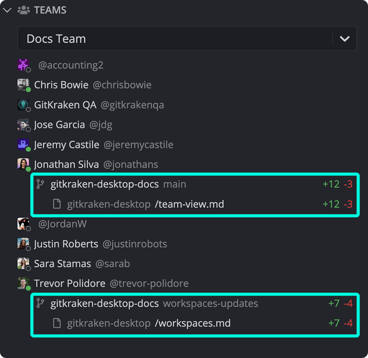Image resolution: width=368 pixels, height=358 pixels.
Task: Open the Docs Team dropdown
Action: [x=345, y=38]
